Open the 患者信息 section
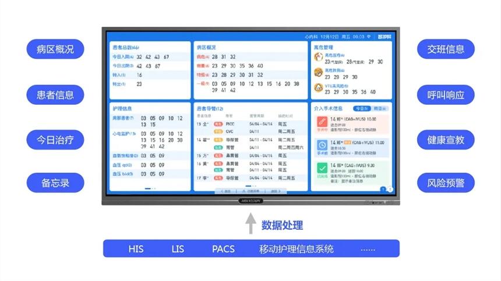This screenshot has width=501, height=281. coord(55,95)
